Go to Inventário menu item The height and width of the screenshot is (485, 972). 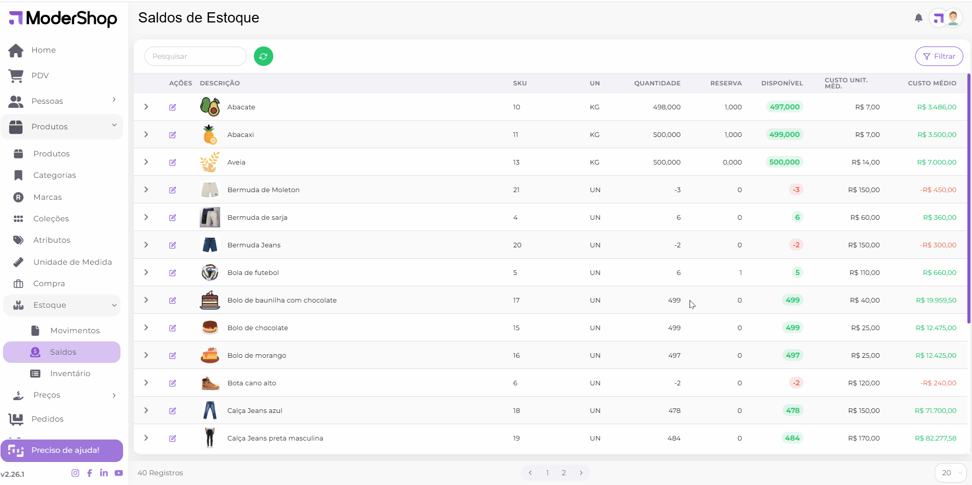[70, 374]
